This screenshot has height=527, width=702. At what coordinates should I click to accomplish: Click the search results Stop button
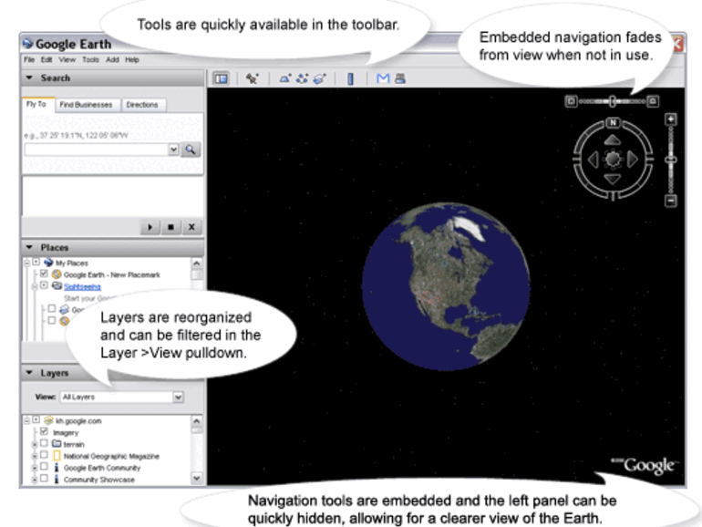(x=170, y=227)
